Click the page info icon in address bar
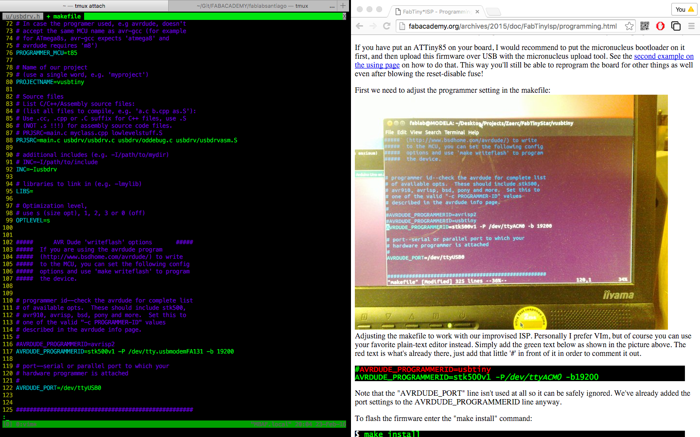700x437 pixels. [x=402, y=26]
